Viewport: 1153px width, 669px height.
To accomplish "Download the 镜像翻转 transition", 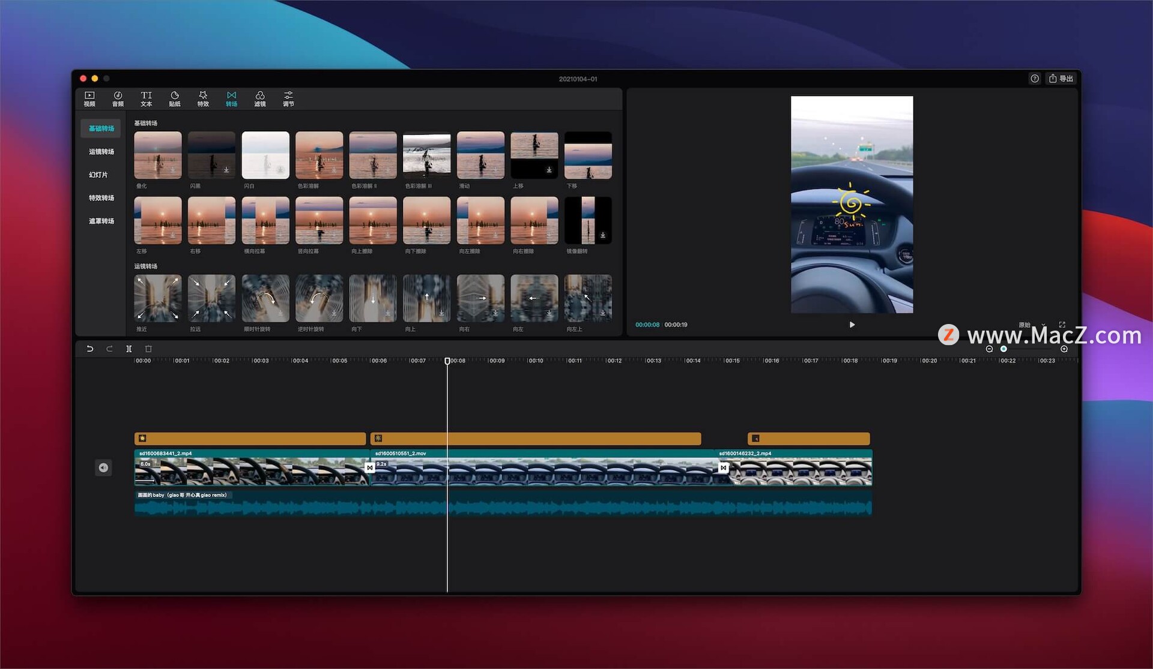I will pos(603,235).
